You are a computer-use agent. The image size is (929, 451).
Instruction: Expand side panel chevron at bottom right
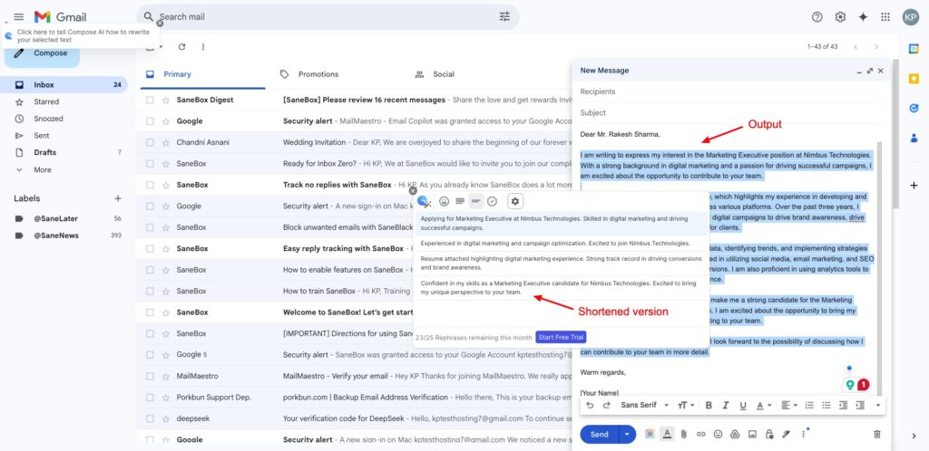click(914, 437)
